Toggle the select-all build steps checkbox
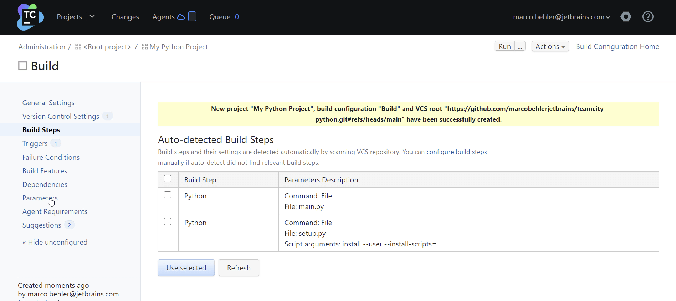 point(168,179)
